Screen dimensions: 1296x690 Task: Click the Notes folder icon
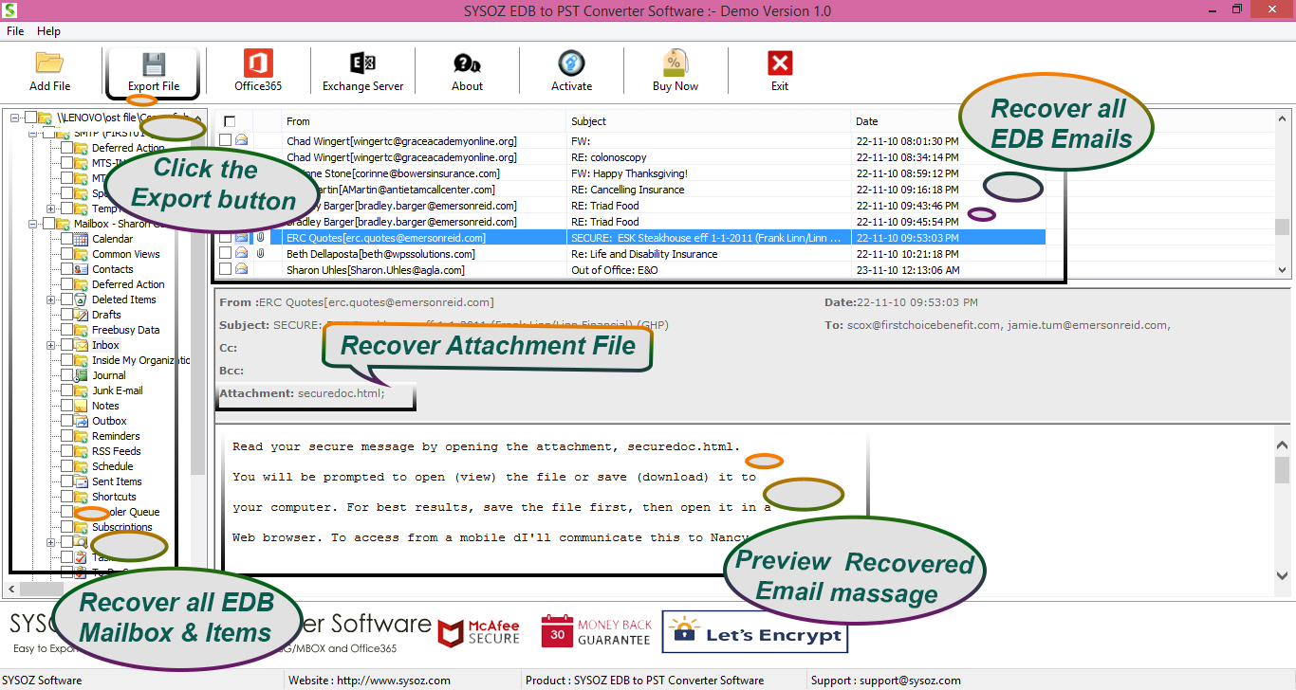(82, 406)
